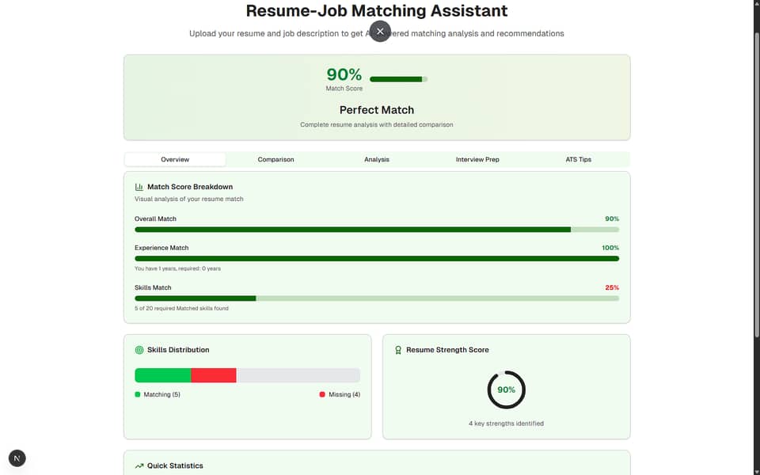Click the red Missing legend square
Image resolution: width=760 pixels, height=475 pixels.
[322, 394]
